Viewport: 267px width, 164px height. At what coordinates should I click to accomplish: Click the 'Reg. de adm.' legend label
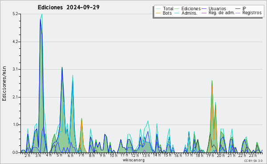222,13
